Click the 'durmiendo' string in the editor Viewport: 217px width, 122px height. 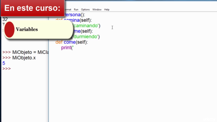(x=86, y=37)
